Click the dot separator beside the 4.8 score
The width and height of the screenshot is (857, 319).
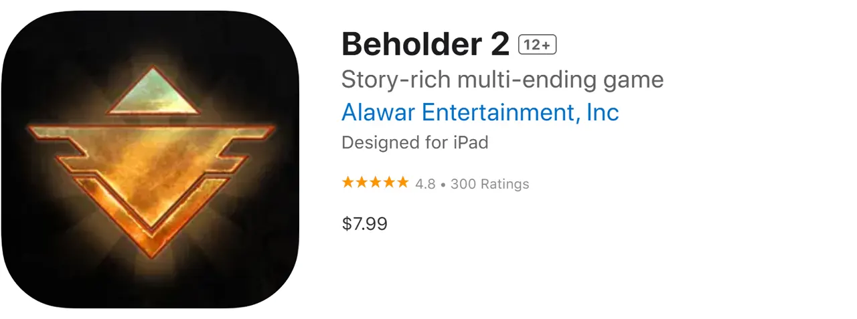(x=443, y=184)
